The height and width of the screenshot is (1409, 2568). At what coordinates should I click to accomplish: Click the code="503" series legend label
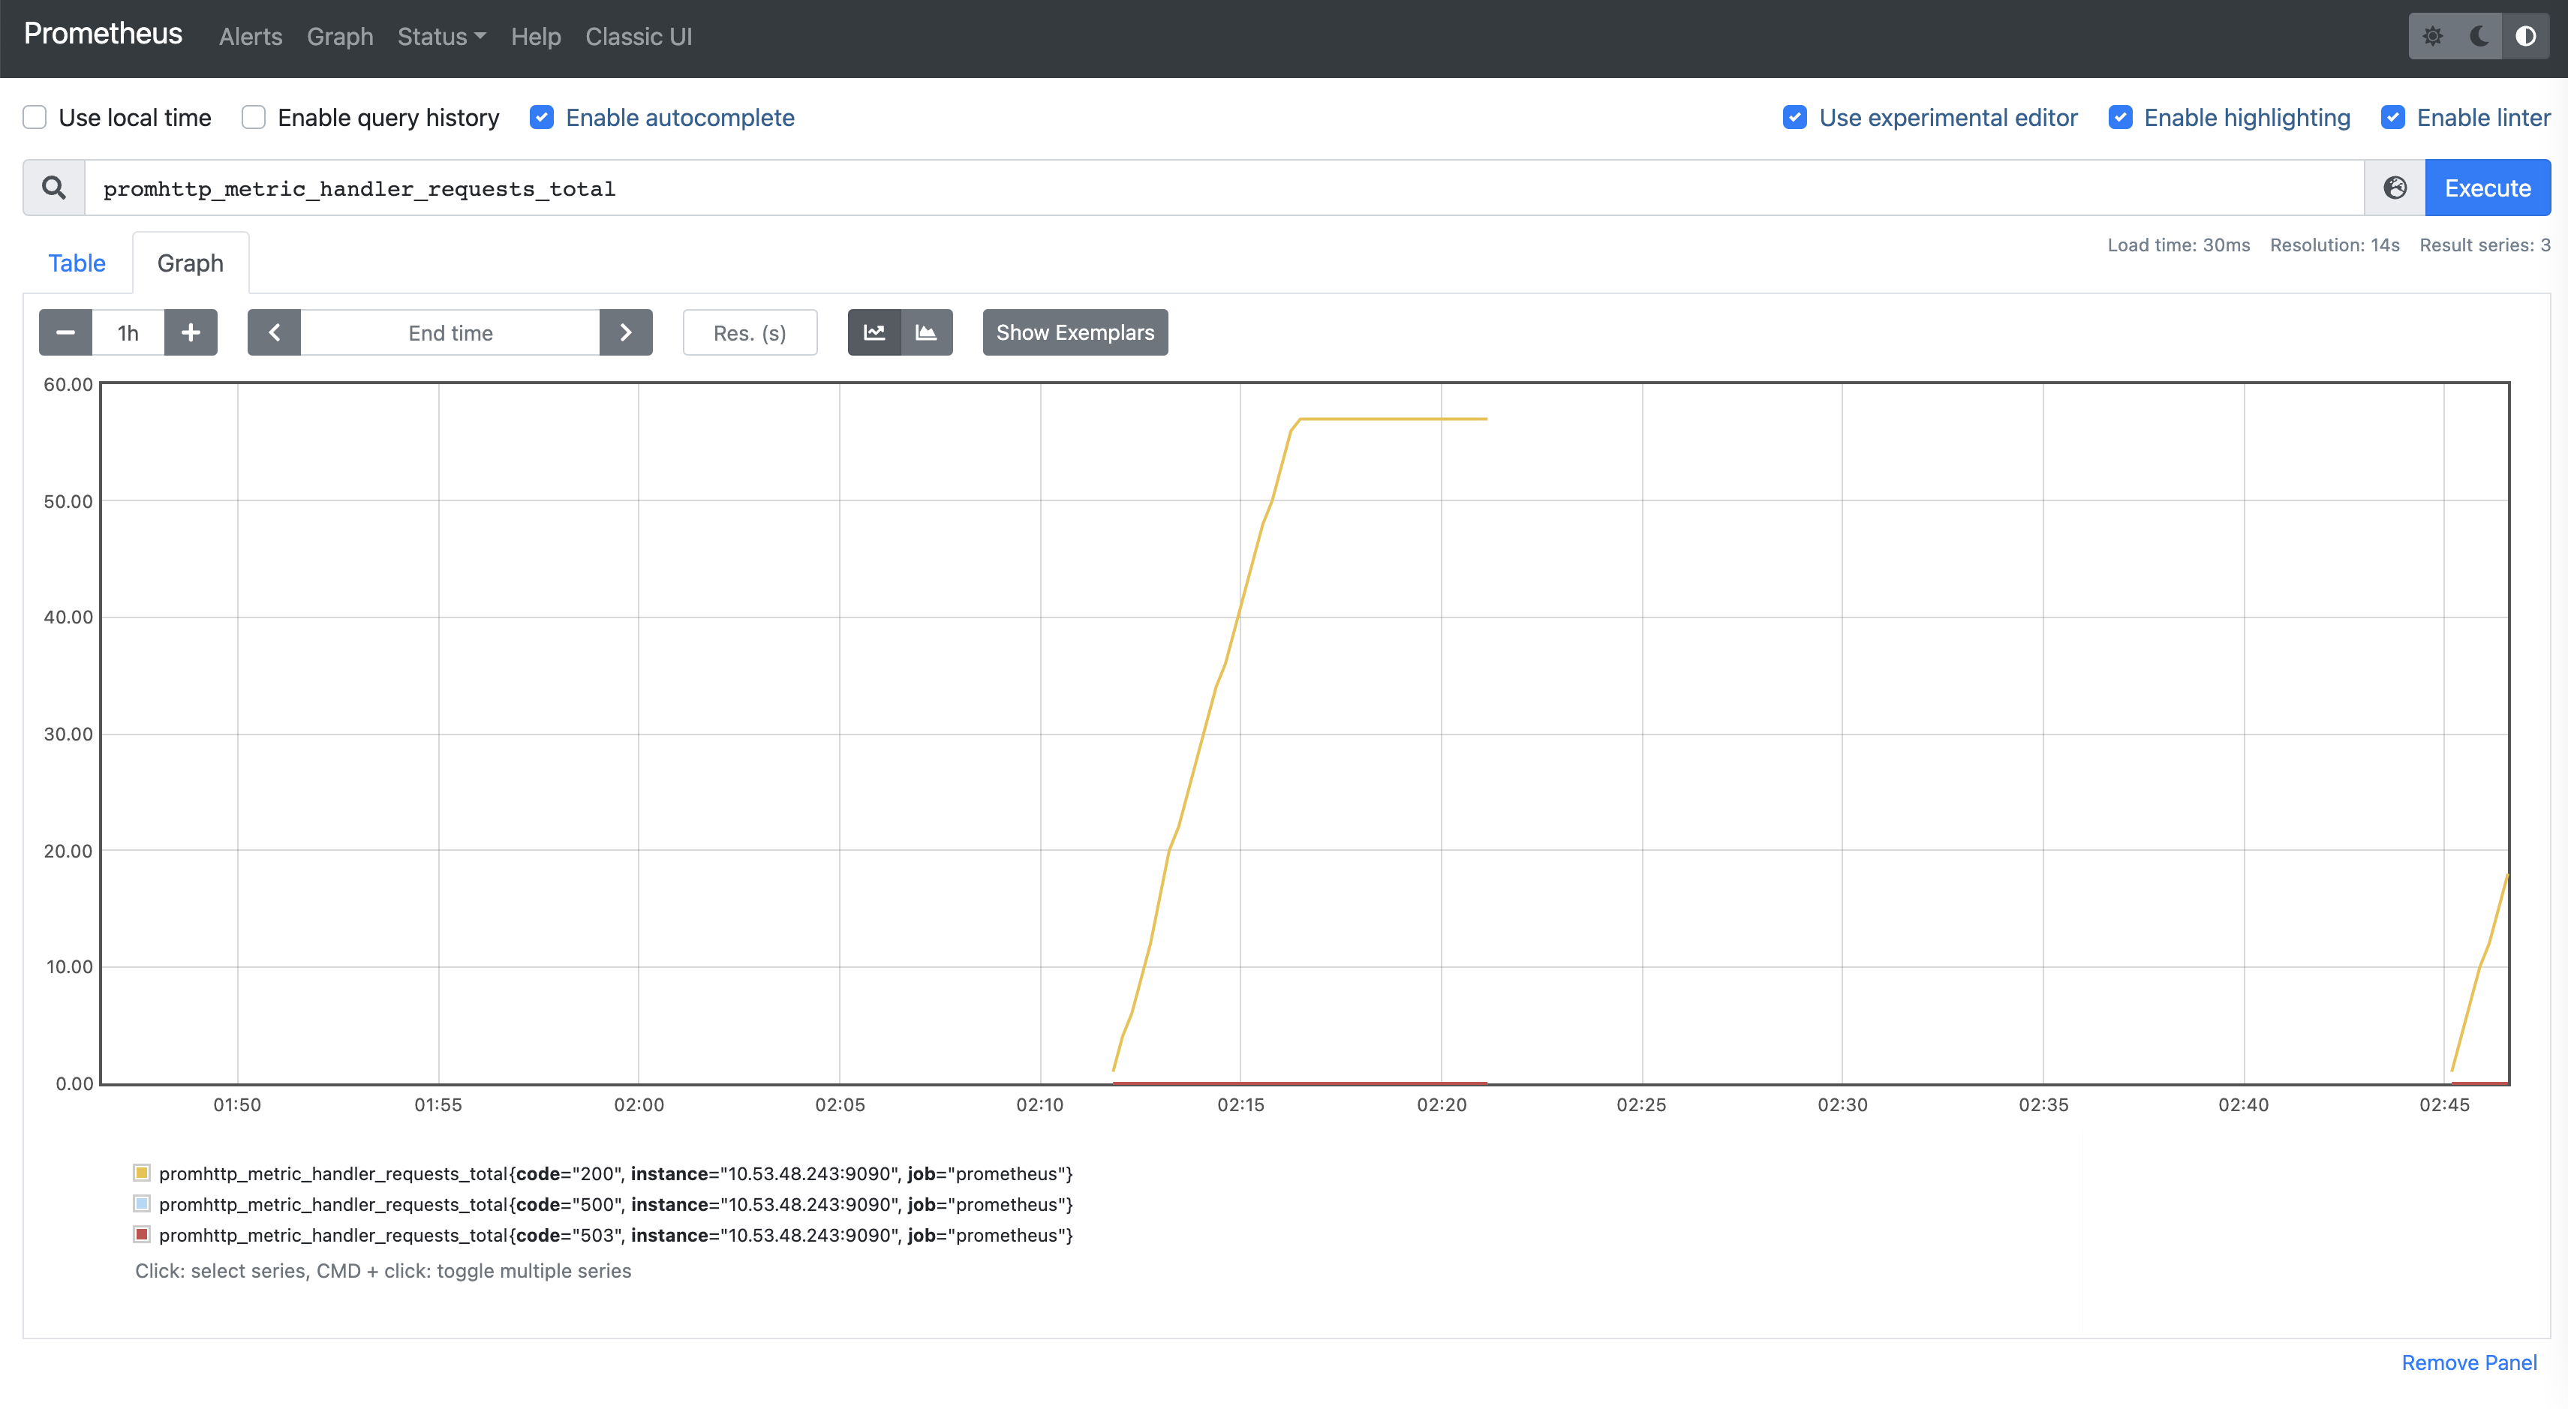615,1236
